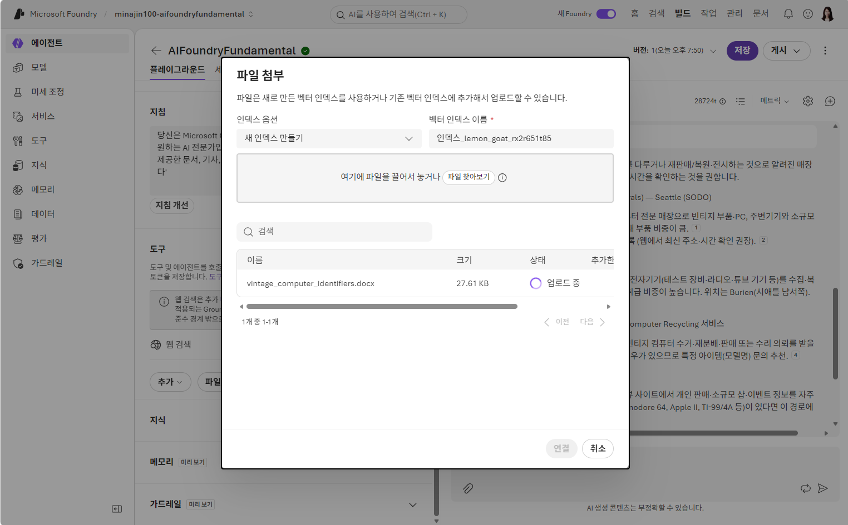Image resolution: width=848 pixels, height=525 pixels.
Task: Click the 벡터 인덱스 이름 input field
Action: 521,138
